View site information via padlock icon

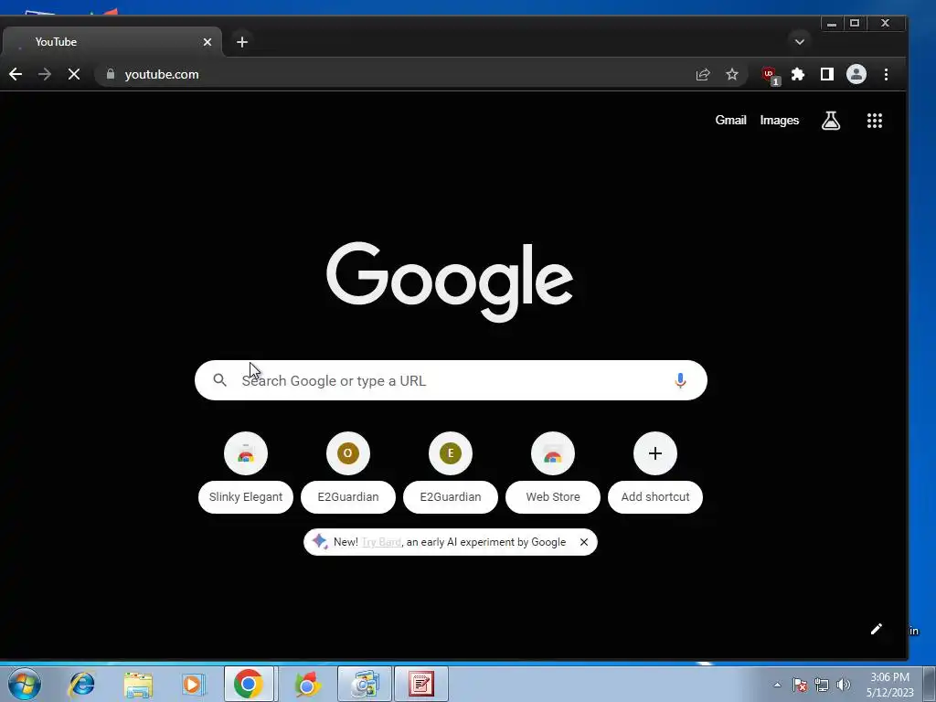click(111, 74)
